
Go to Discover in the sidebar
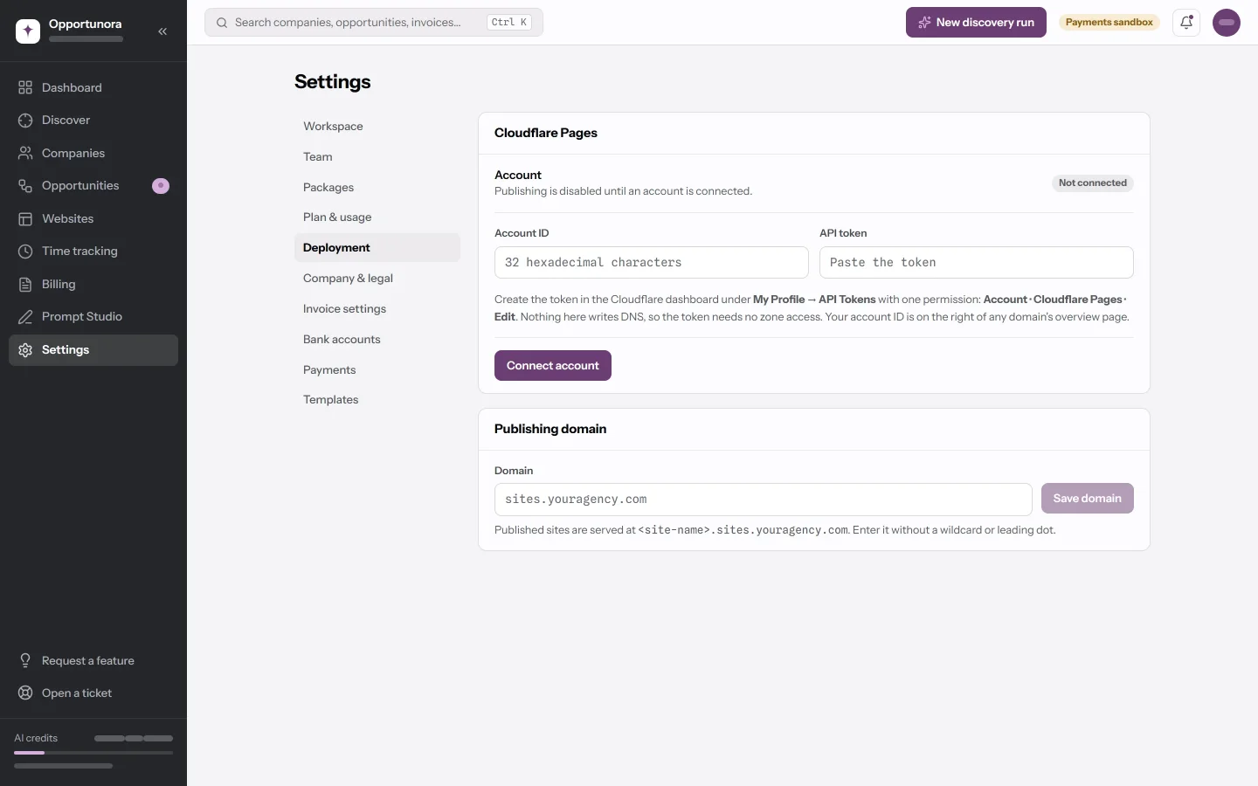(x=93, y=121)
